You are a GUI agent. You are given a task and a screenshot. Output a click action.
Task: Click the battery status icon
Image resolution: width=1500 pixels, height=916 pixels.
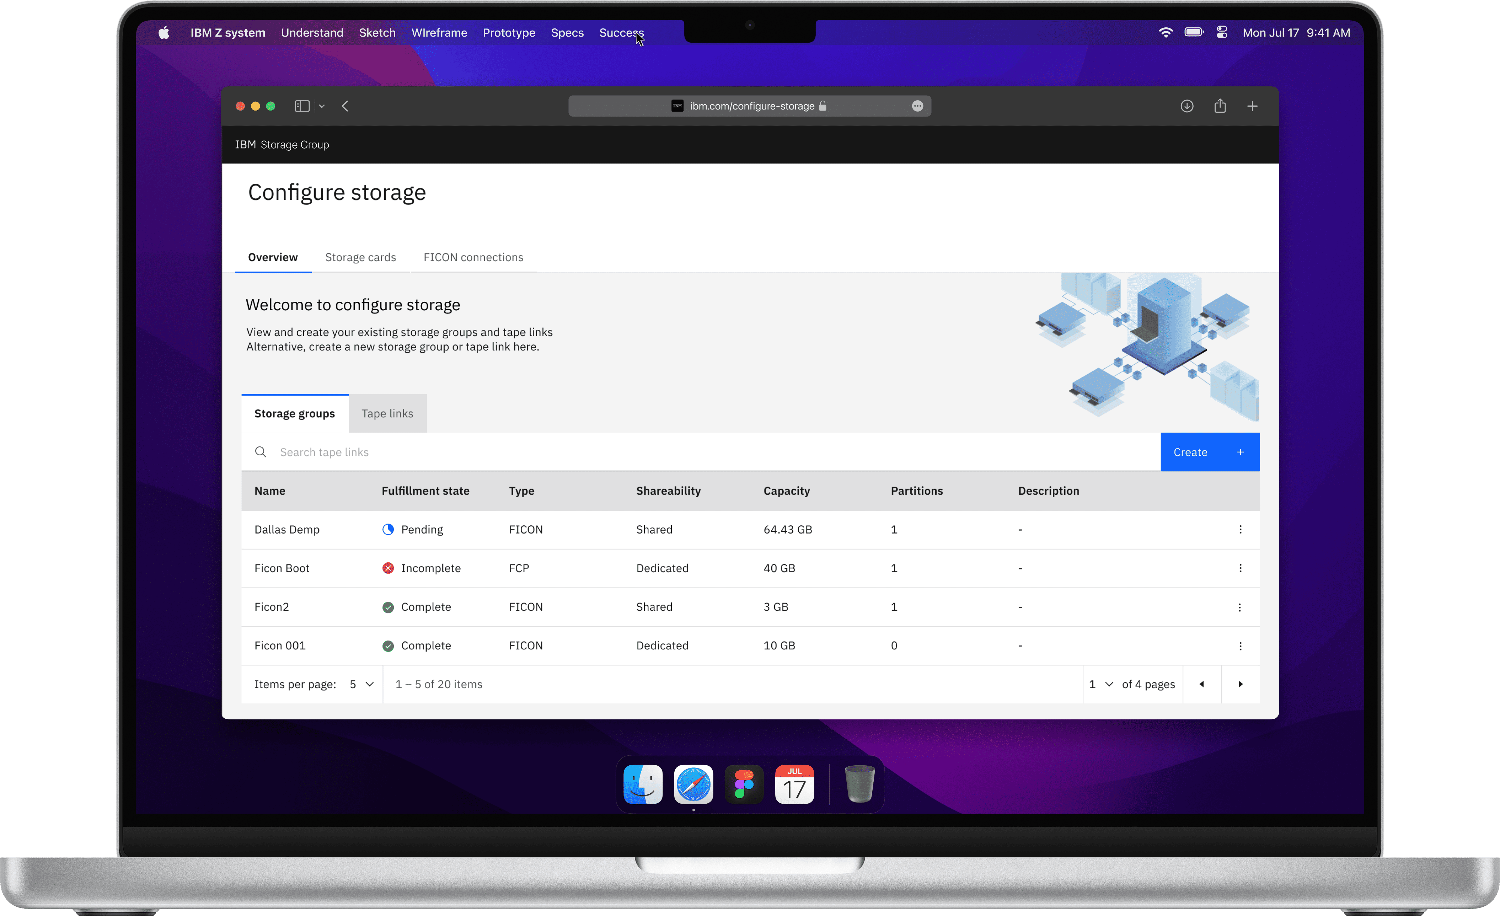coord(1194,32)
